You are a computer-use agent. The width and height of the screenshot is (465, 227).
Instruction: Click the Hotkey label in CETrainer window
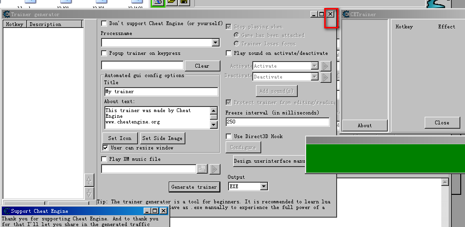pos(404,26)
